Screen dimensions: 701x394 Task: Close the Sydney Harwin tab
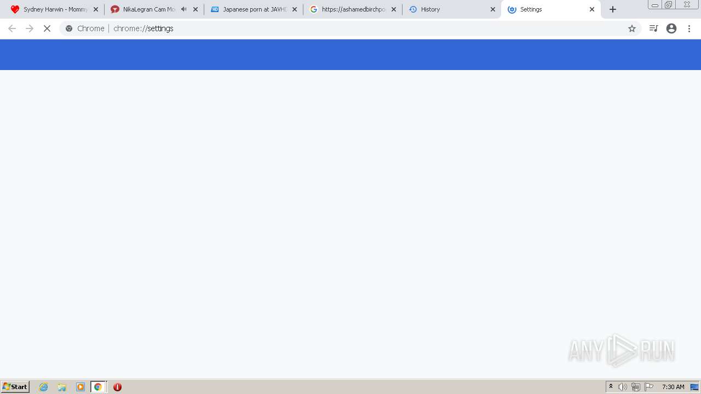coord(96,9)
